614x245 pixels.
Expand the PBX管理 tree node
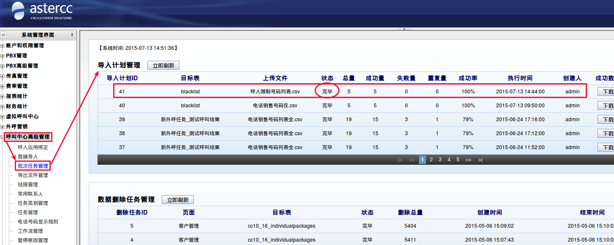click(x=3, y=56)
